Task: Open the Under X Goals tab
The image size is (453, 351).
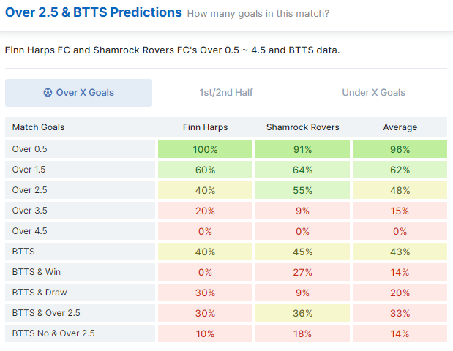Action: 373,93
